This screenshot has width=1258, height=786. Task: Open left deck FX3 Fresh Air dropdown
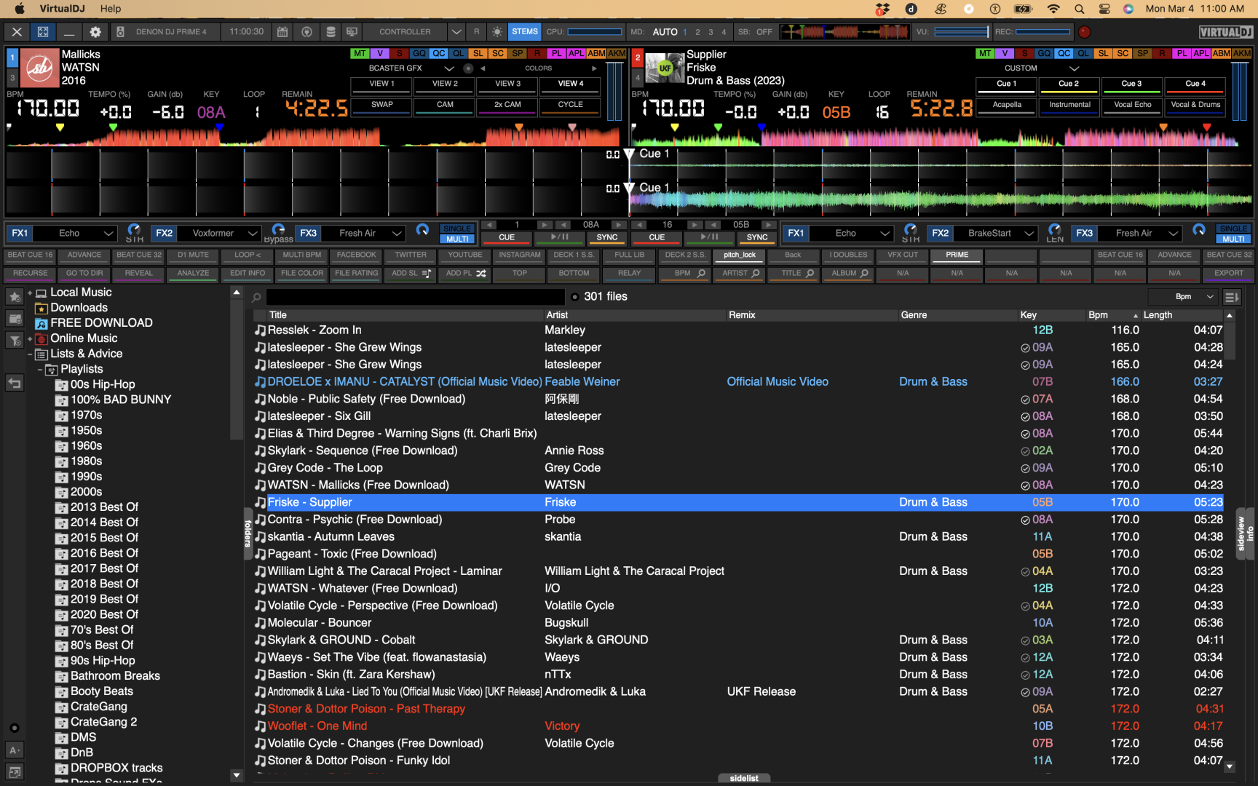(397, 234)
